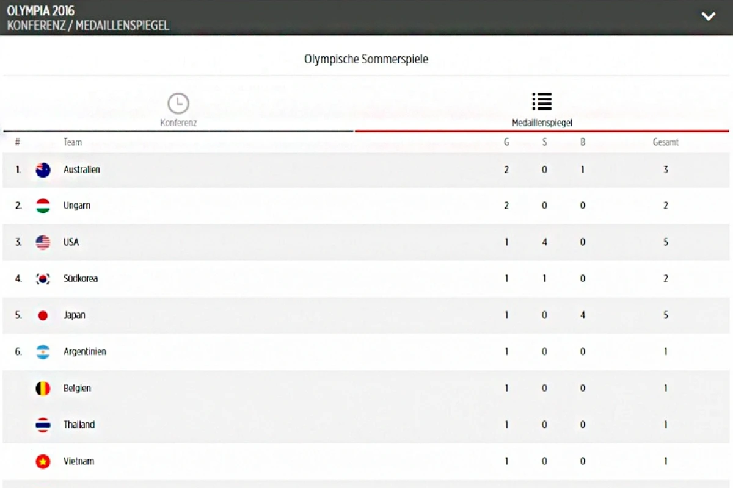733x488 pixels.
Task: Select the Australien team name
Action: click(82, 170)
